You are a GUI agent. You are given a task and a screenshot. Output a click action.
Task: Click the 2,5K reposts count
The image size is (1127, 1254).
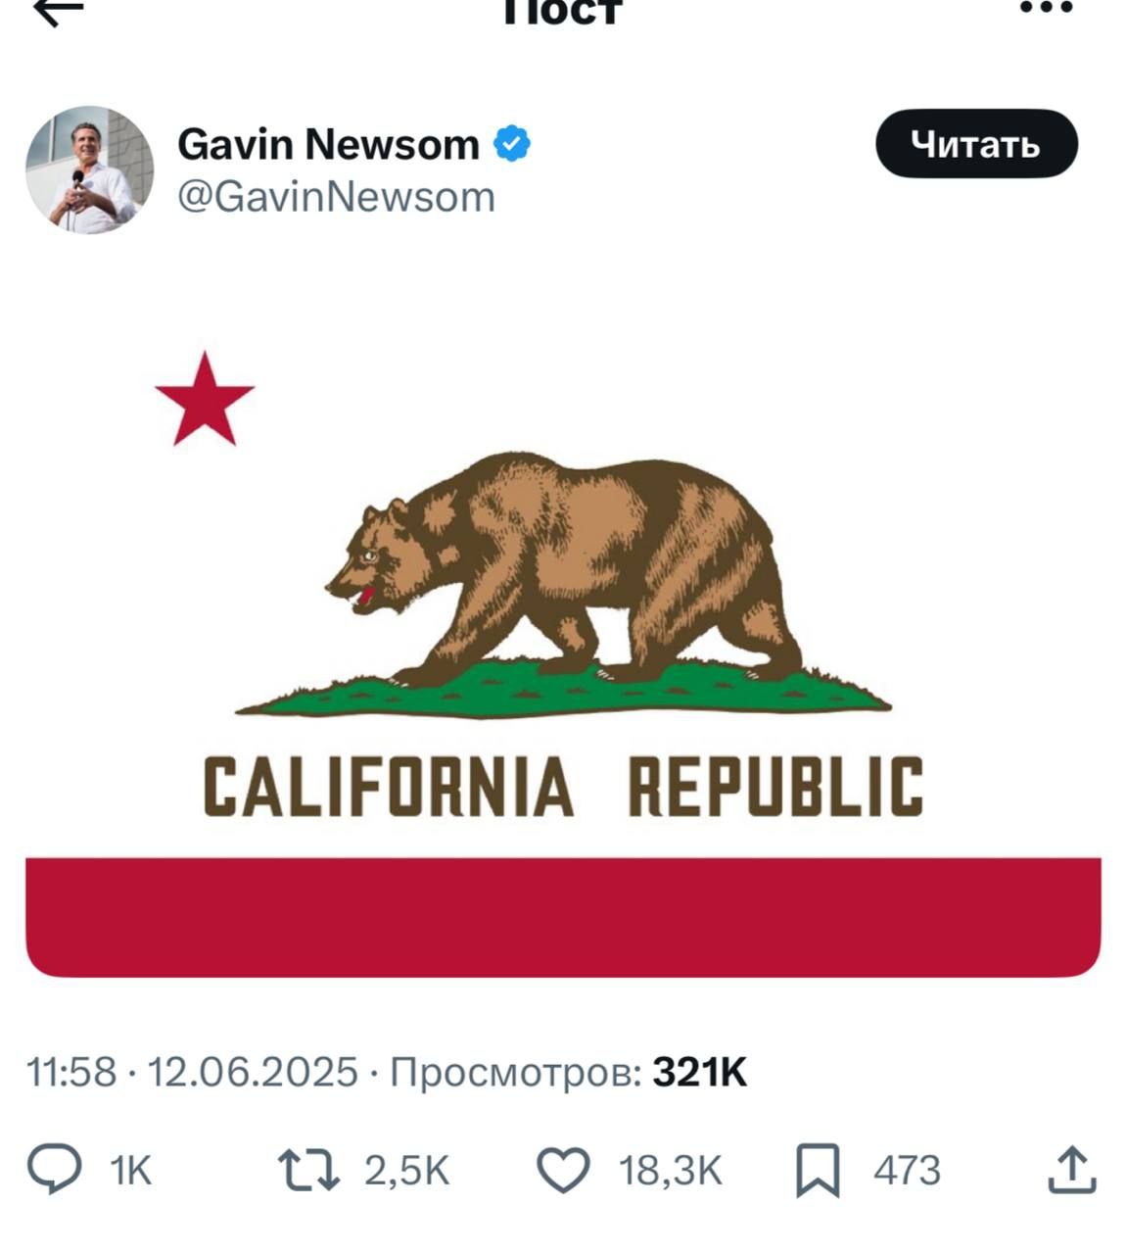click(406, 1171)
